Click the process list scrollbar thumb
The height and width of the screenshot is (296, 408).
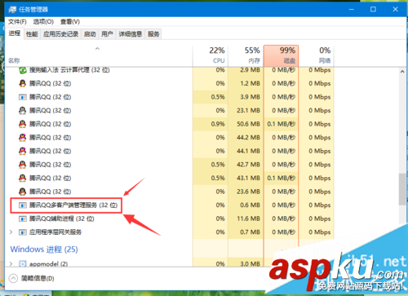(402, 189)
